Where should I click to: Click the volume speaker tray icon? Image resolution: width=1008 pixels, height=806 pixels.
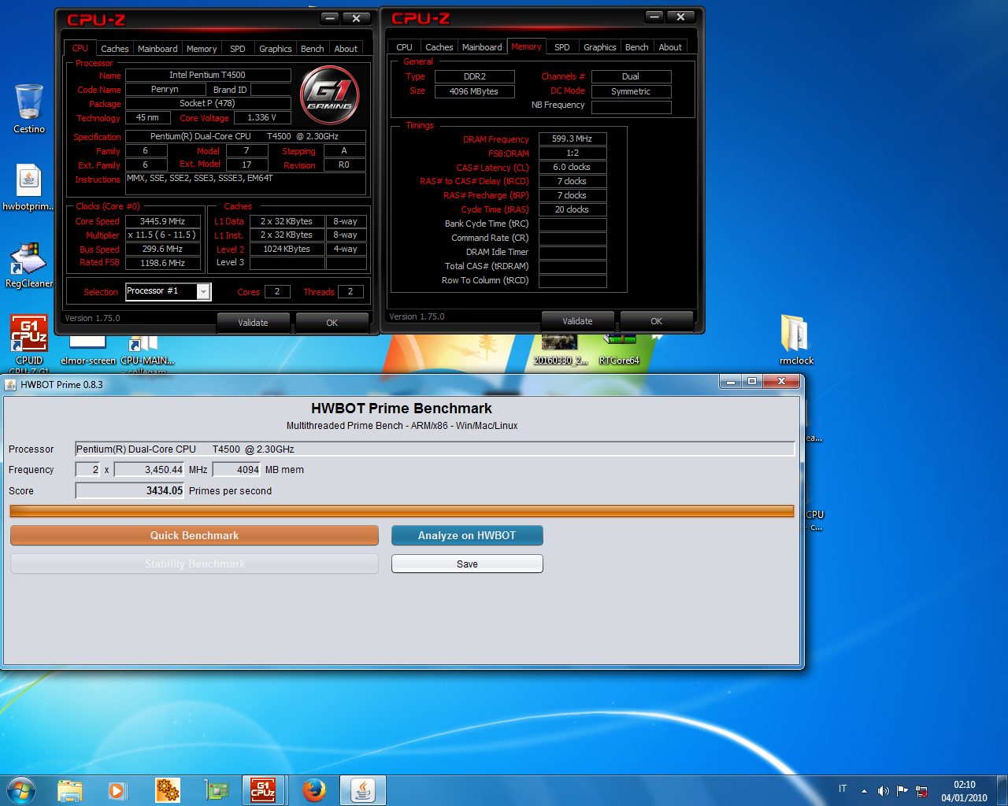[883, 791]
